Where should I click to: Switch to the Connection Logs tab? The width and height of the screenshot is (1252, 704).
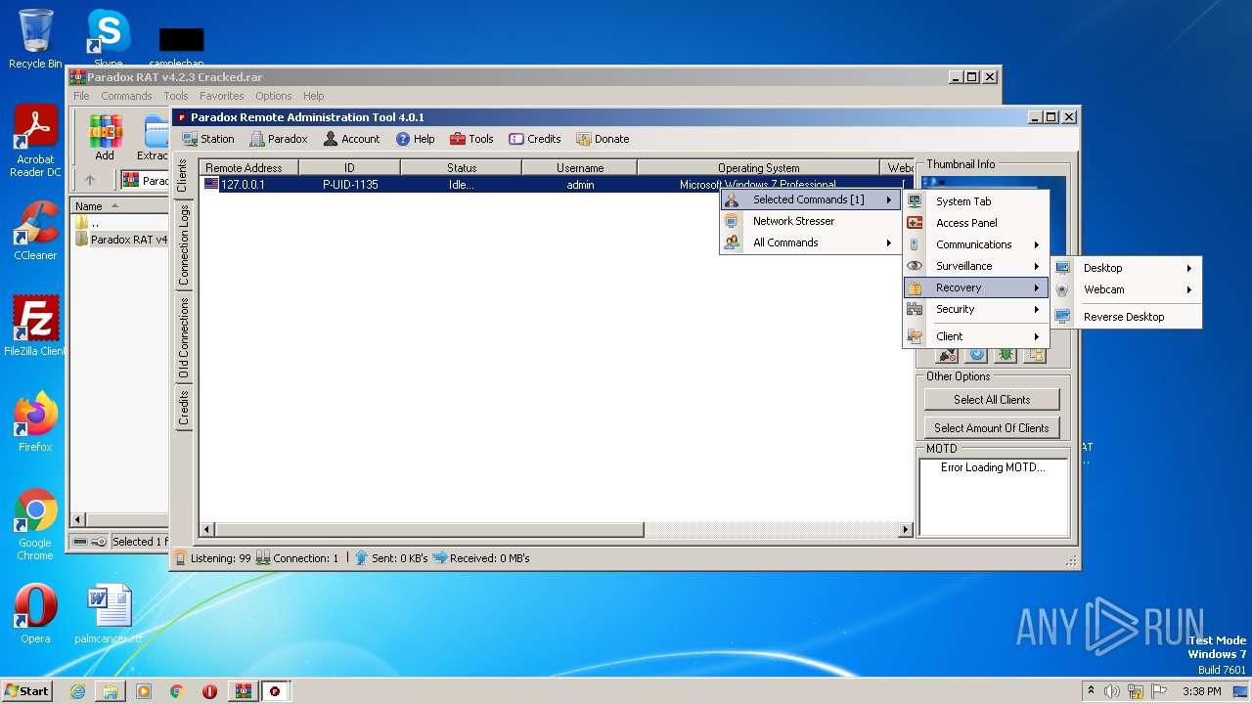(x=183, y=244)
